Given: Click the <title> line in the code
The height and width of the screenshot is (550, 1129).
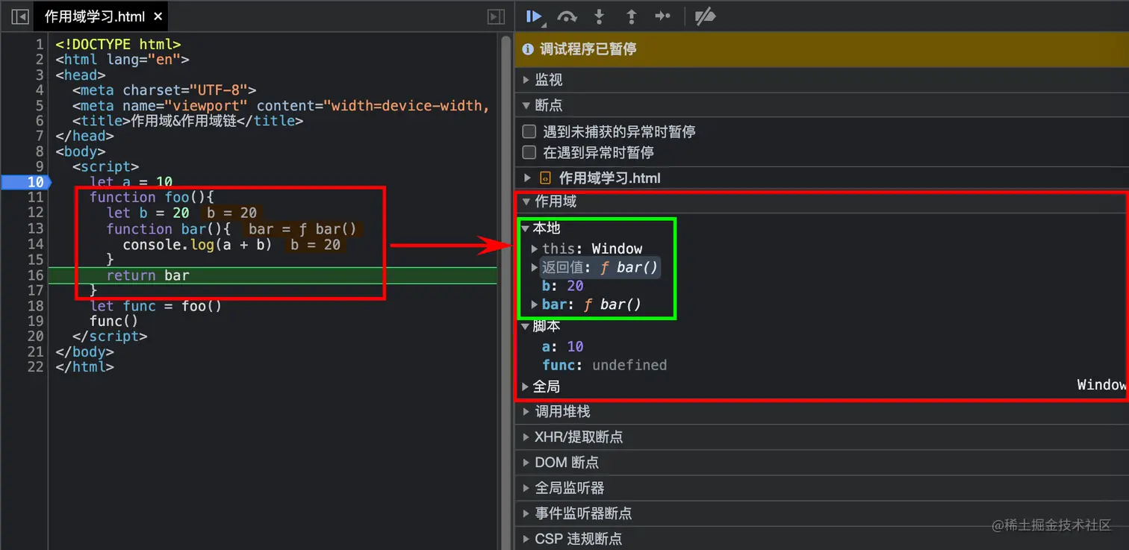Looking at the screenshot, I should click(187, 121).
